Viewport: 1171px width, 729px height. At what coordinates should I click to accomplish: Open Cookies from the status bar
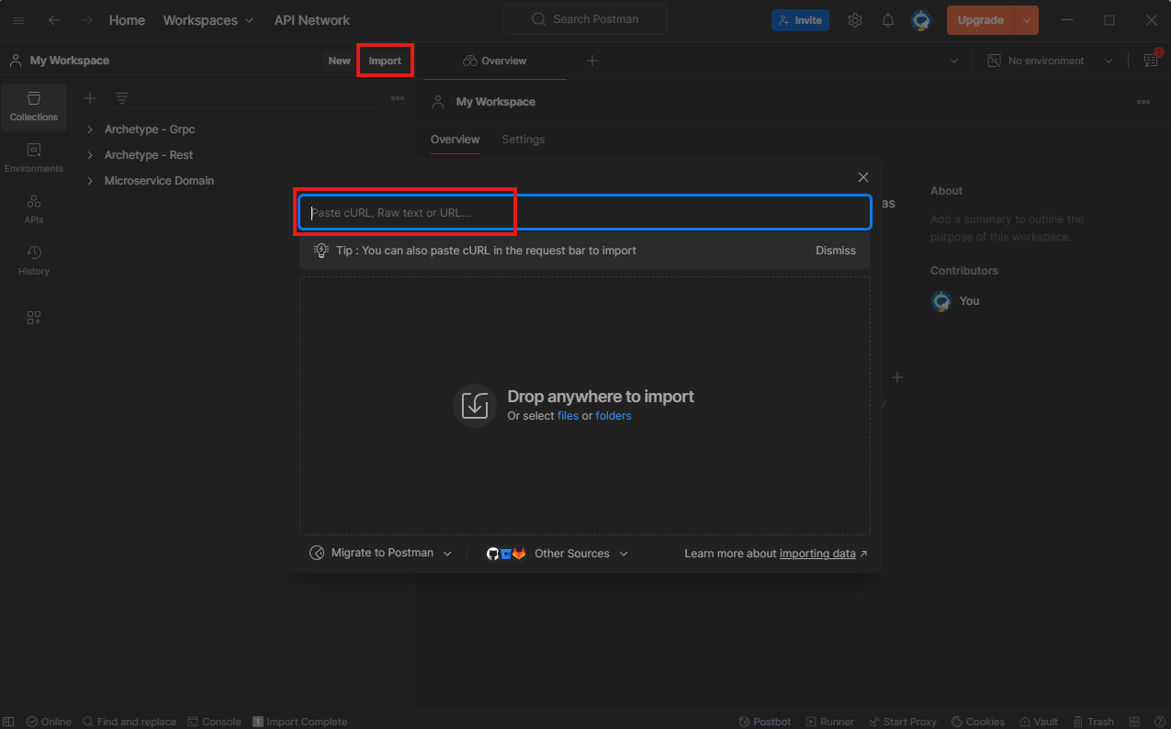tap(978, 722)
